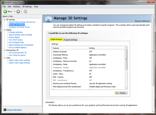This screenshot has height=115, width=156.
Task: Click the main panel scrollbar thumb
Action: coord(153,52)
